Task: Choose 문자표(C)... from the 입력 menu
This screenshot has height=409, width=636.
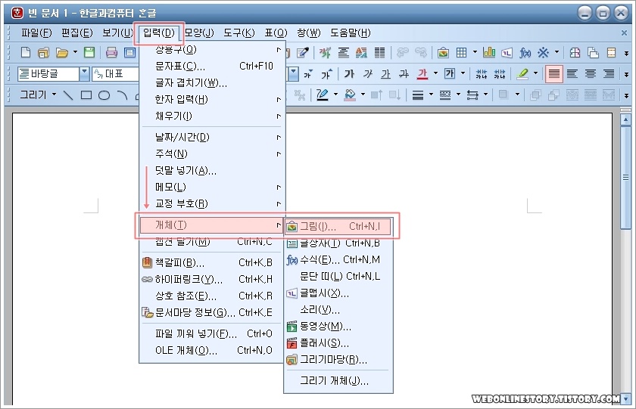Action: click(213, 66)
